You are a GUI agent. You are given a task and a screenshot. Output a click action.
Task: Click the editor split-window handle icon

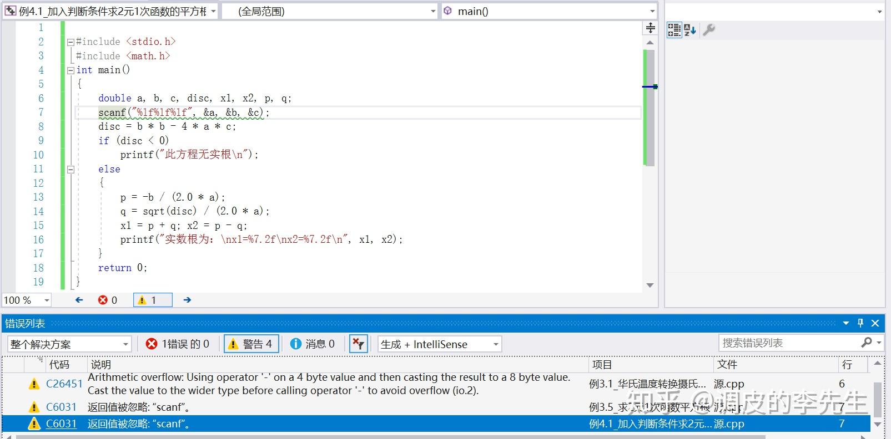tap(650, 28)
